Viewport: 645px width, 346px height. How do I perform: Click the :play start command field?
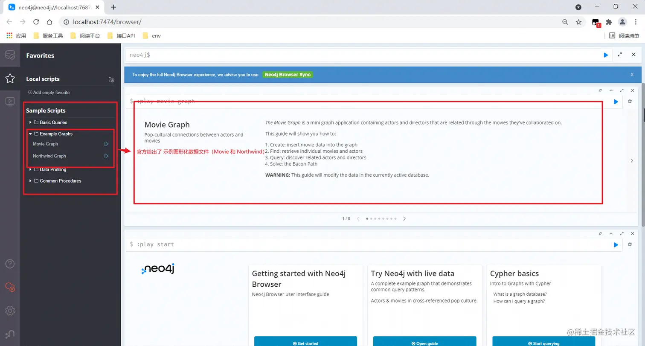click(x=374, y=244)
